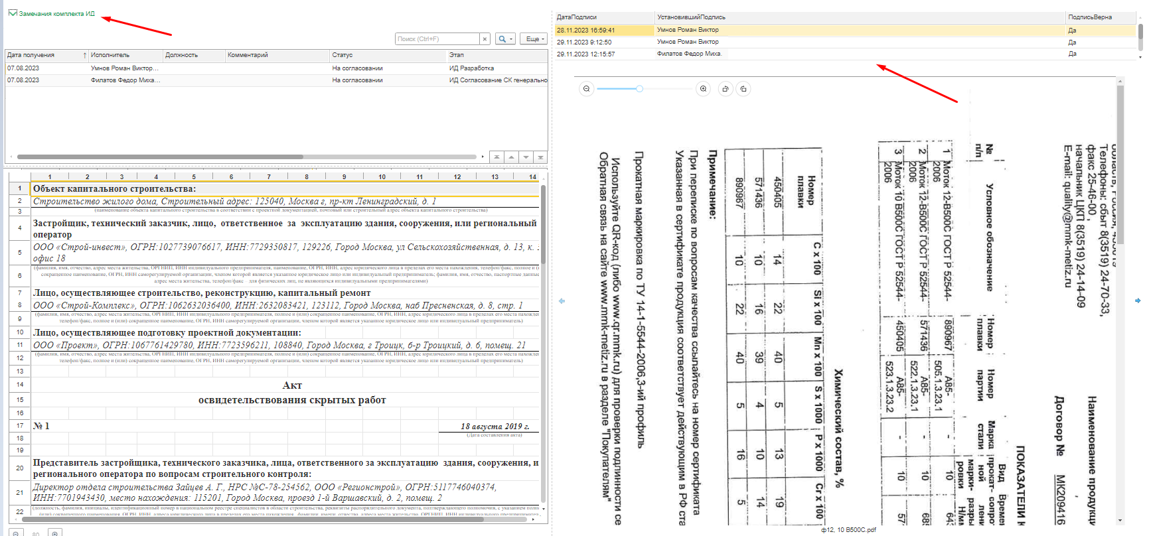Jump to first row in remarks list

pyautogui.click(x=497, y=157)
